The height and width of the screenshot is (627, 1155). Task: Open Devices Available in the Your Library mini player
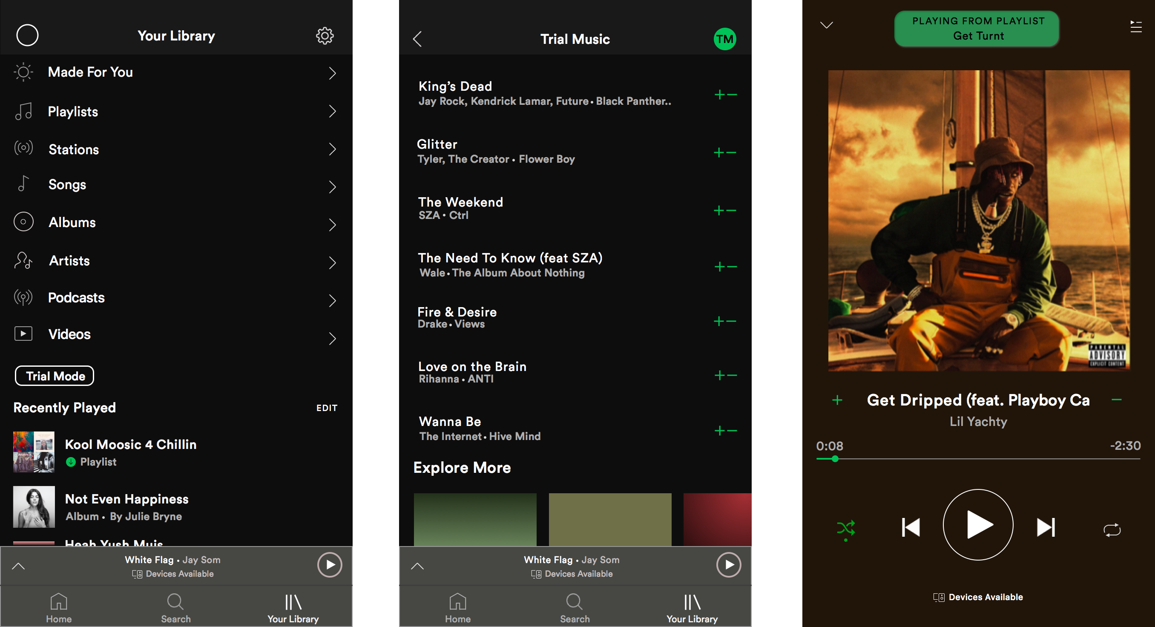point(172,574)
